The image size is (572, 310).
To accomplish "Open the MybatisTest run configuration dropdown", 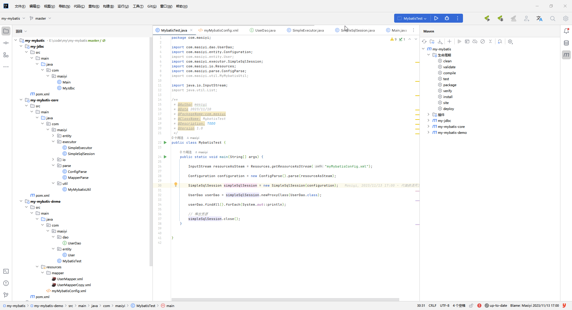I will point(412,18).
